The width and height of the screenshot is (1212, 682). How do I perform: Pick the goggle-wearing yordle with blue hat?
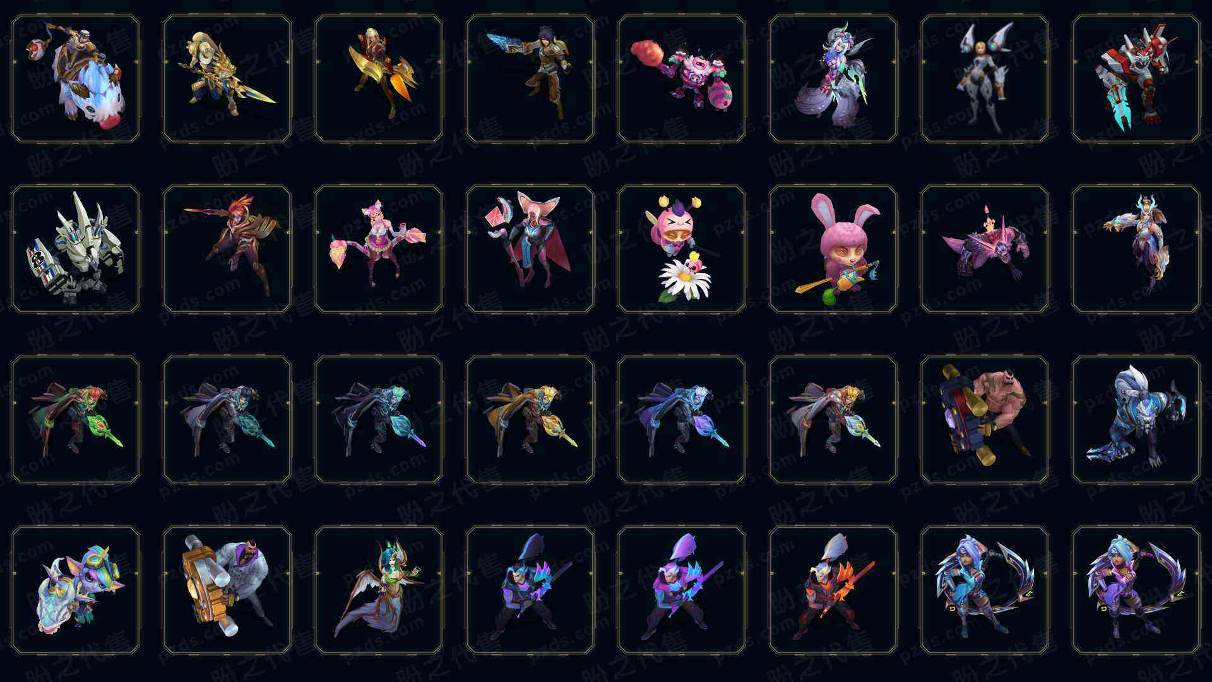[76, 590]
